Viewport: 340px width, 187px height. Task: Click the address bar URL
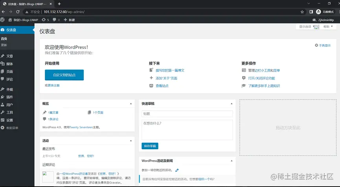pyautogui.click(x=64, y=12)
